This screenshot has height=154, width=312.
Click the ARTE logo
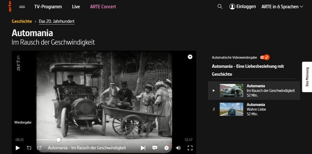(x=10, y=7)
